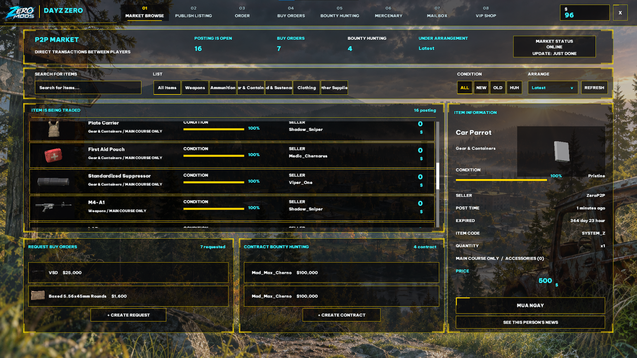
Task: Open the Order tab
Action: (x=242, y=12)
